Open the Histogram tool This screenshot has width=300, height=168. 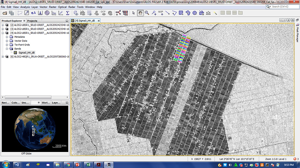40,13
